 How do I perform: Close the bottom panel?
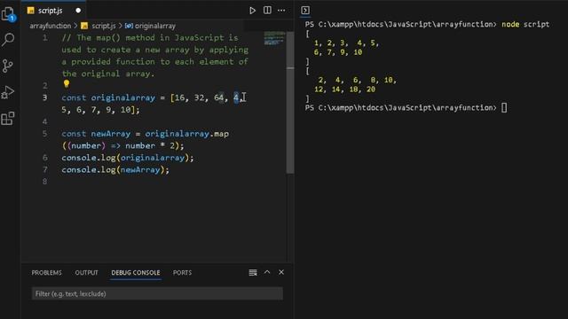click(281, 272)
